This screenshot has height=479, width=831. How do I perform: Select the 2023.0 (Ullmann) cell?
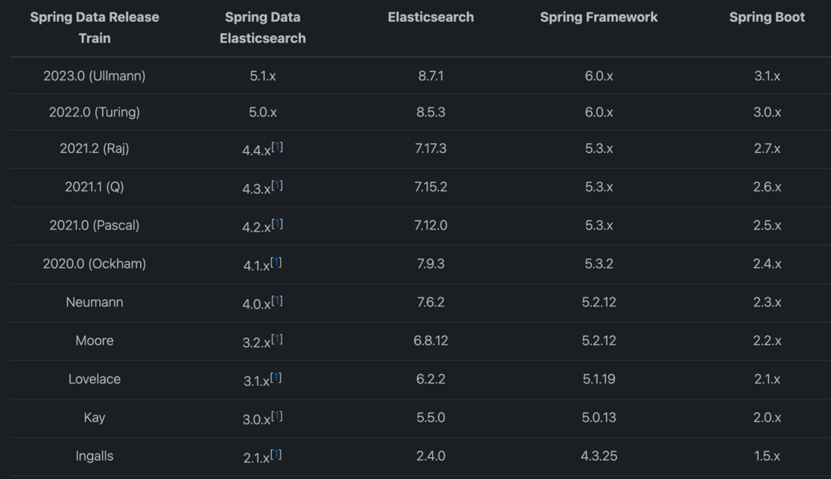(x=95, y=76)
